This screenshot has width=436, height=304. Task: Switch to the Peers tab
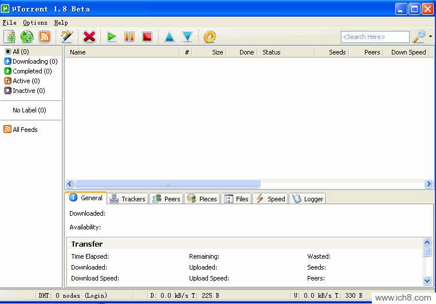(166, 199)
